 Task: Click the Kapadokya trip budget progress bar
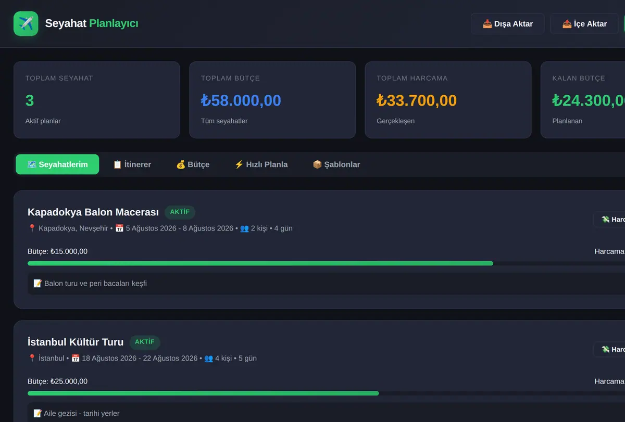326,263
